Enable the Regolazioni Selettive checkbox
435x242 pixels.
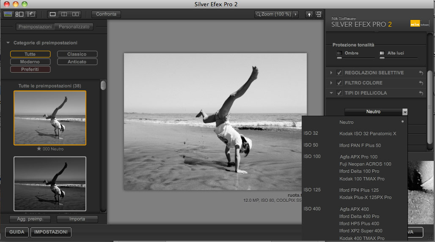339,73
